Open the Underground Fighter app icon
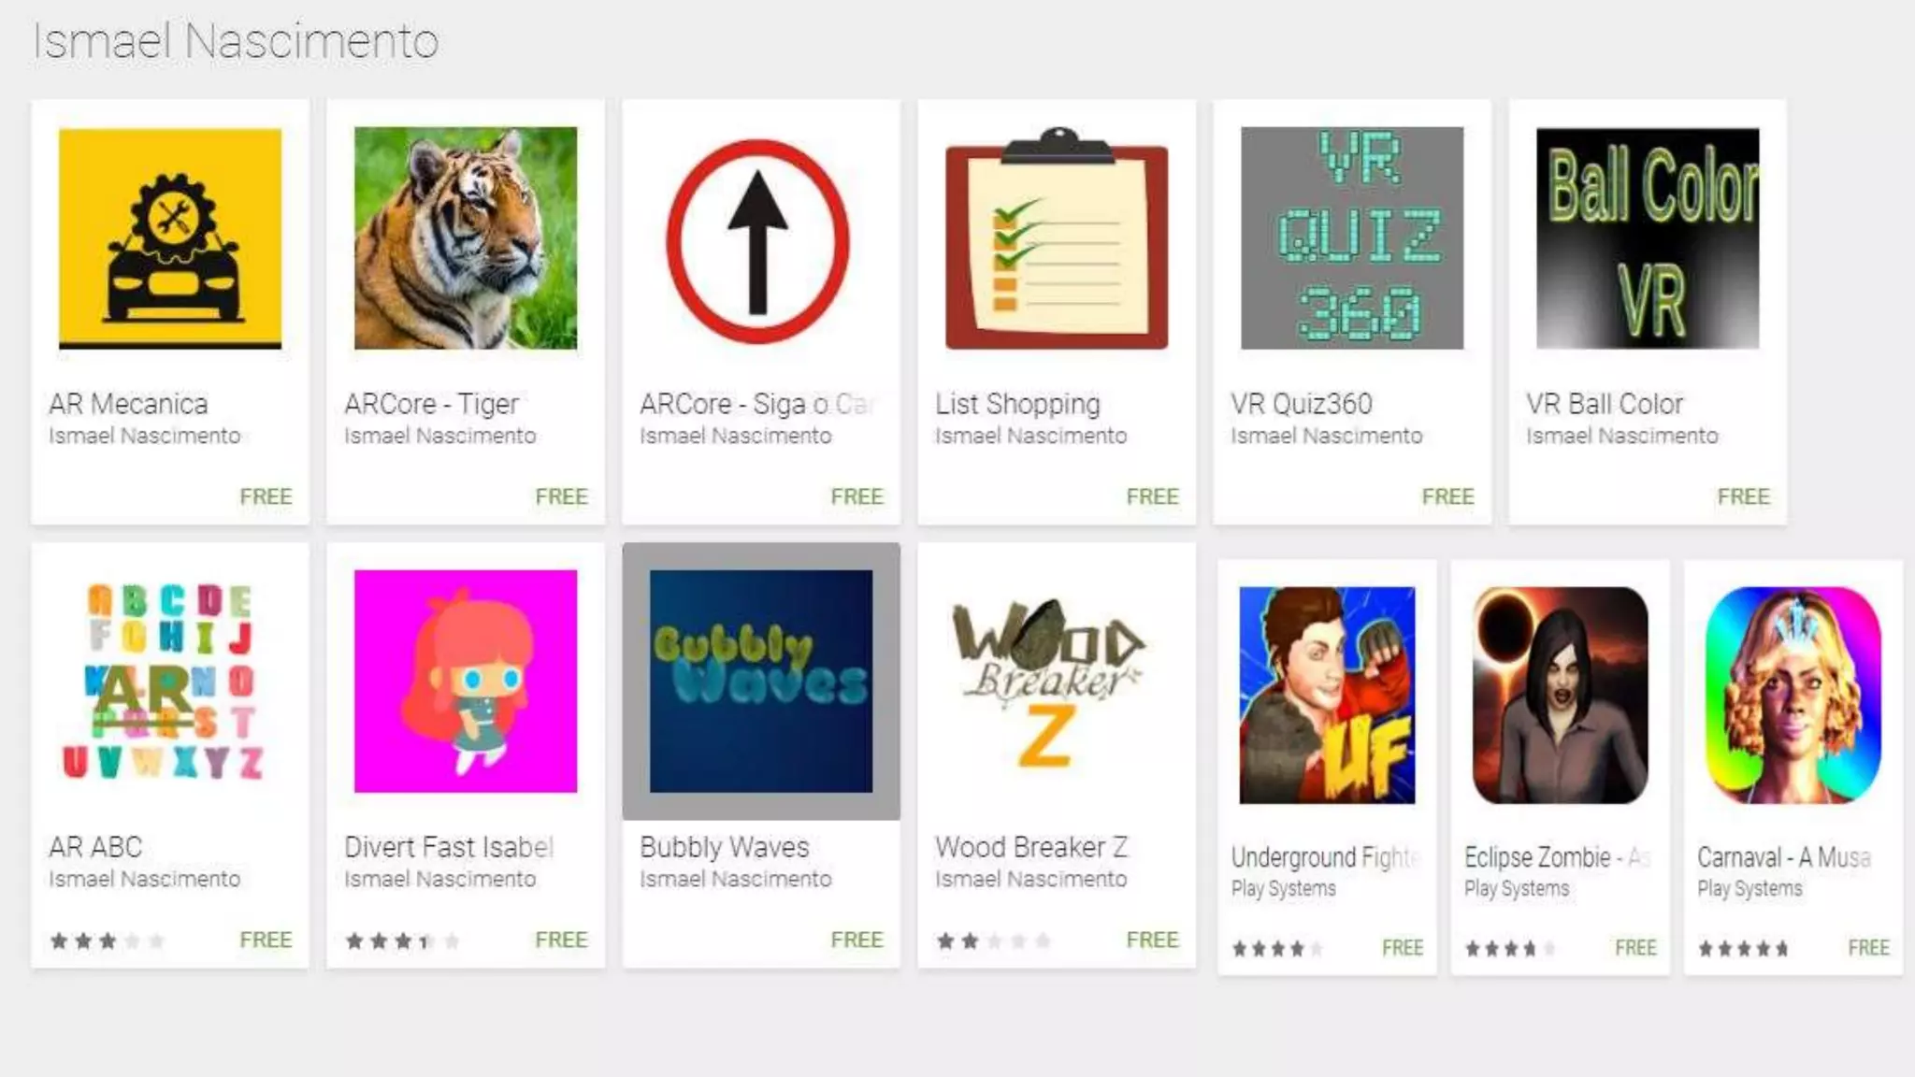Viewport: 1915px width, 1077px height. coord(1327,696)
